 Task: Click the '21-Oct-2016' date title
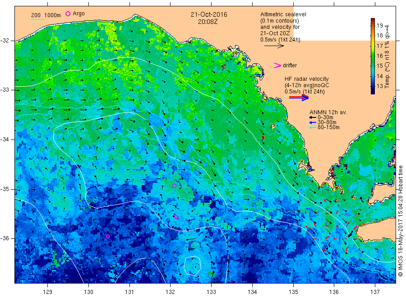coord(209,14)
